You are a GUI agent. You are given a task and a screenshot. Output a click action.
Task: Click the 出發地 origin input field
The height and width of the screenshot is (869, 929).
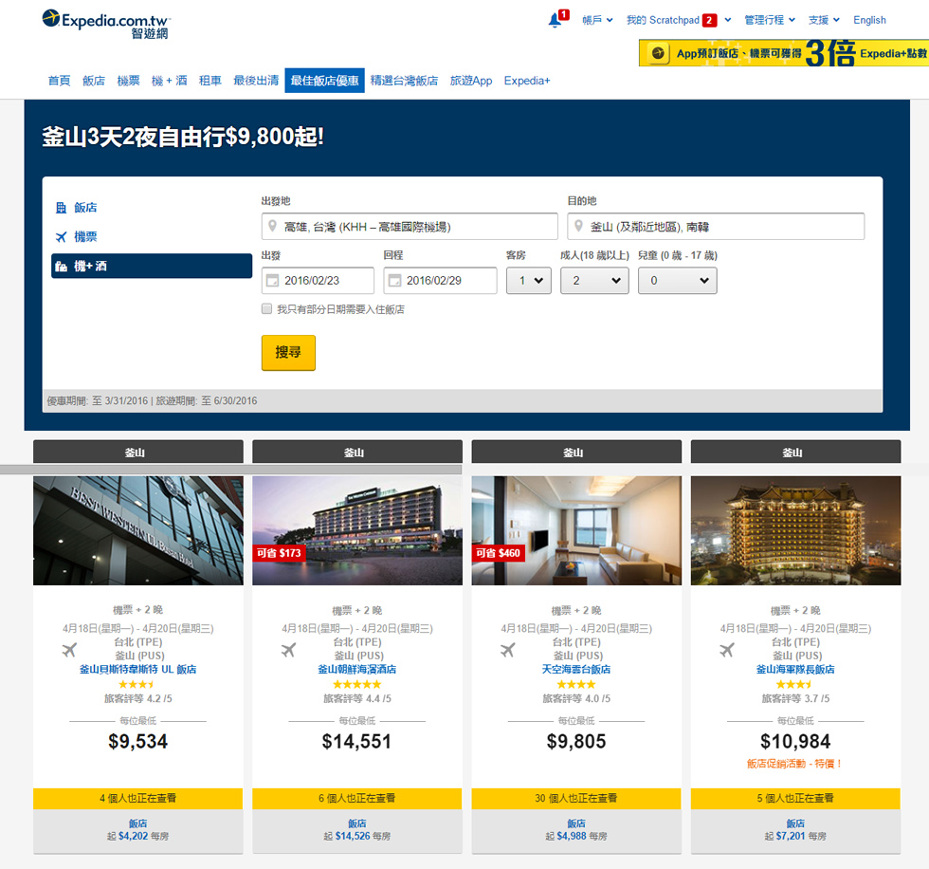(410, 227)
